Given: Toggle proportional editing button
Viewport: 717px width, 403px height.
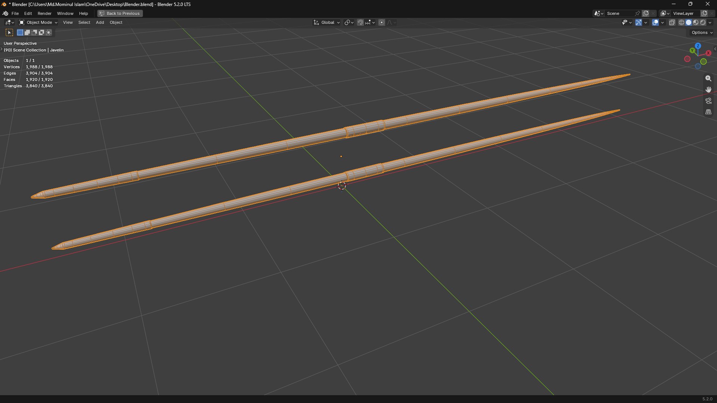Looking at the screenshot, I should coord(381,22).
